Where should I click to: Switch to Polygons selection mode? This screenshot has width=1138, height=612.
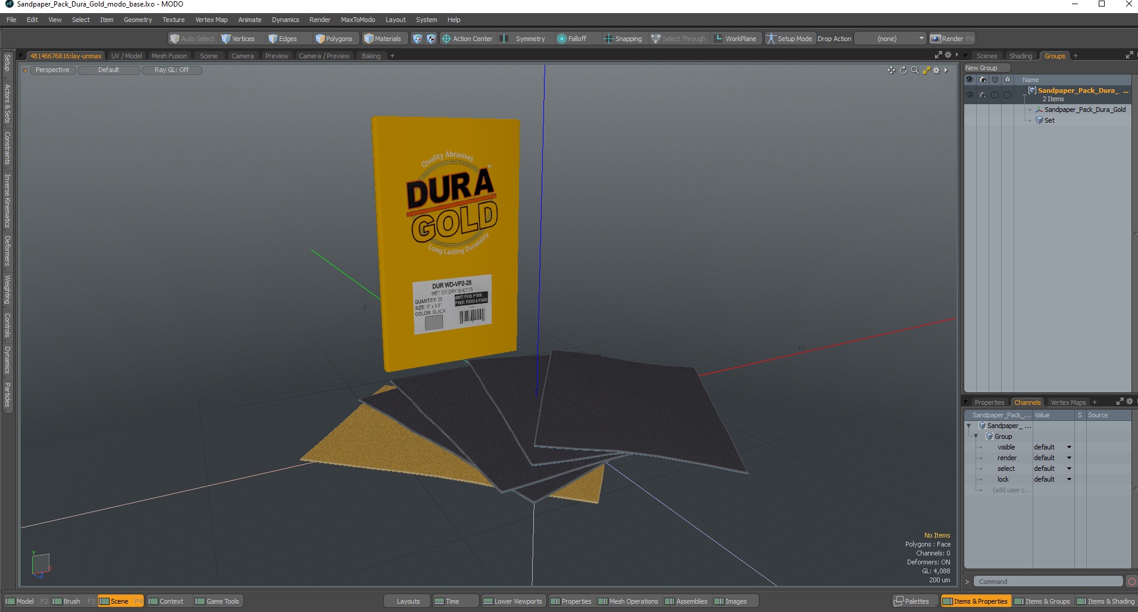pos(334,39)
